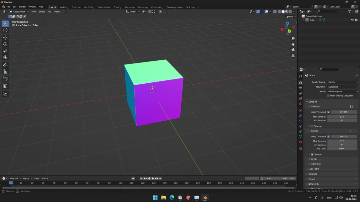Hide the Cube in outliner
The height and width of the screenshot is (202, 360).
pos(352,20)
